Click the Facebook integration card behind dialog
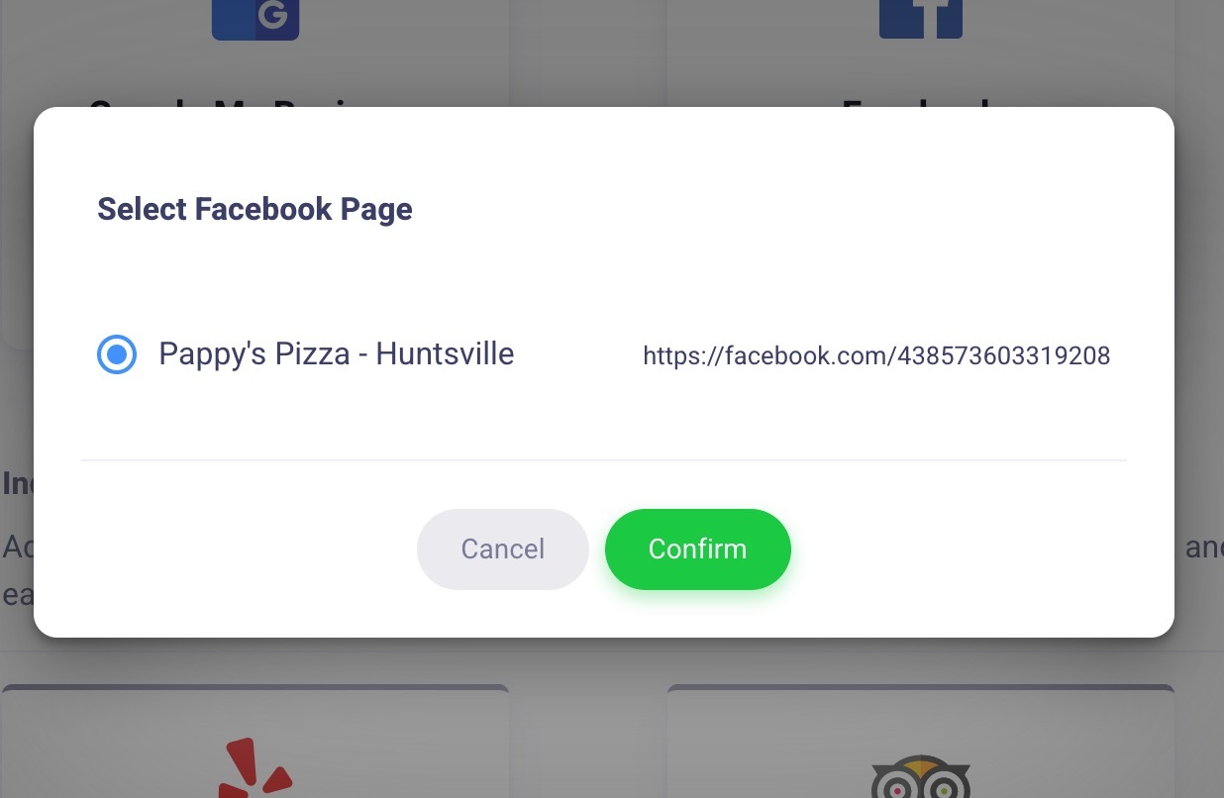Image resolution: width=1224 pixels, height=798 pixels. pyautogui.click(x=921, y=53)
